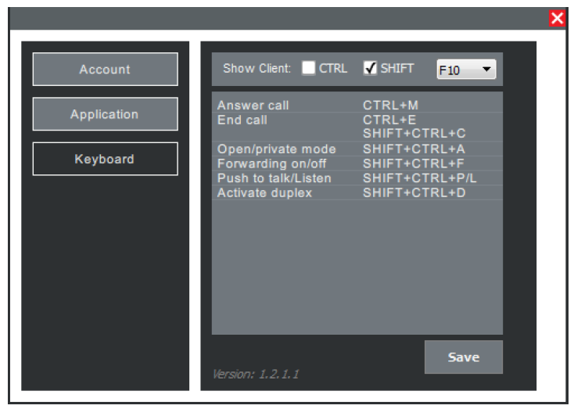Close the settings window with red X
This screenshot has height=409, width=574.
coord(557,19)
